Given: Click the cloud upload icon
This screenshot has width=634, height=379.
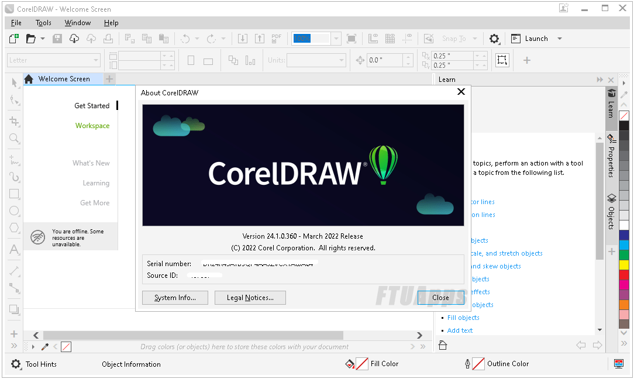Looking at the screenshot, I should click(x=91, y=39).
